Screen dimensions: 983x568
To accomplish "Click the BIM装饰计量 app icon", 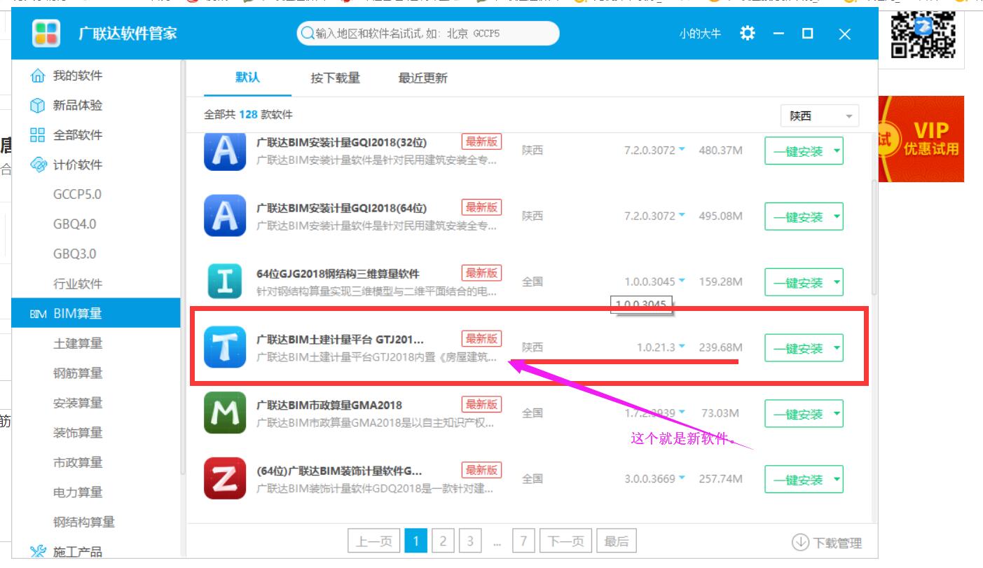I will coord(225,478).
